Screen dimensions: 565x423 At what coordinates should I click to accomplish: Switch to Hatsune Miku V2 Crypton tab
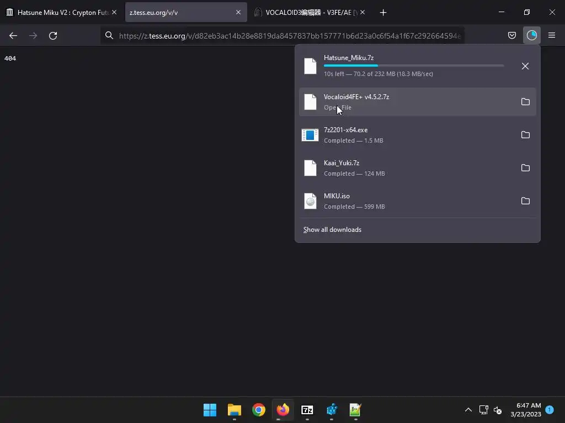point(61,13)
